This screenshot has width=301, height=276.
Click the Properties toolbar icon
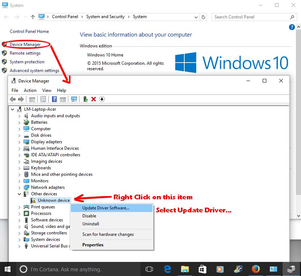43,99
